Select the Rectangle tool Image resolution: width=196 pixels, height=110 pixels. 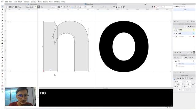pos(2,66)
